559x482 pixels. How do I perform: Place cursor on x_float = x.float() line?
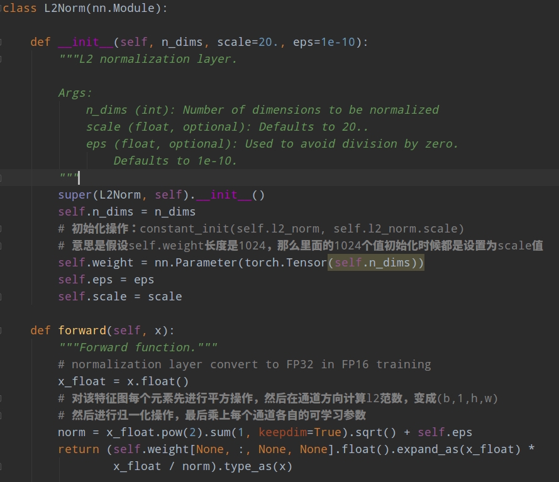click(123, 381)
